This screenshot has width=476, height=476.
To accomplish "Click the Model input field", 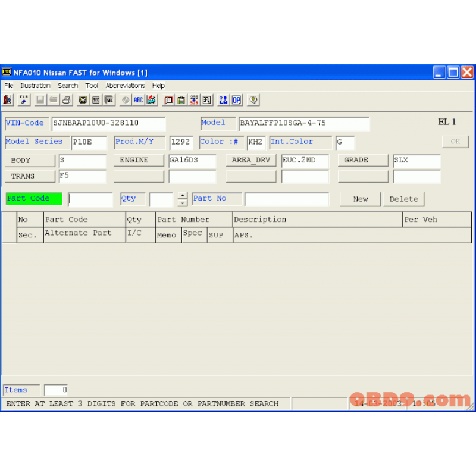I will [304, 124].
